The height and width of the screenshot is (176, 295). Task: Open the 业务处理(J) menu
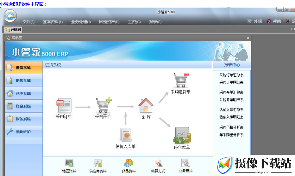(x=81, y=22)
